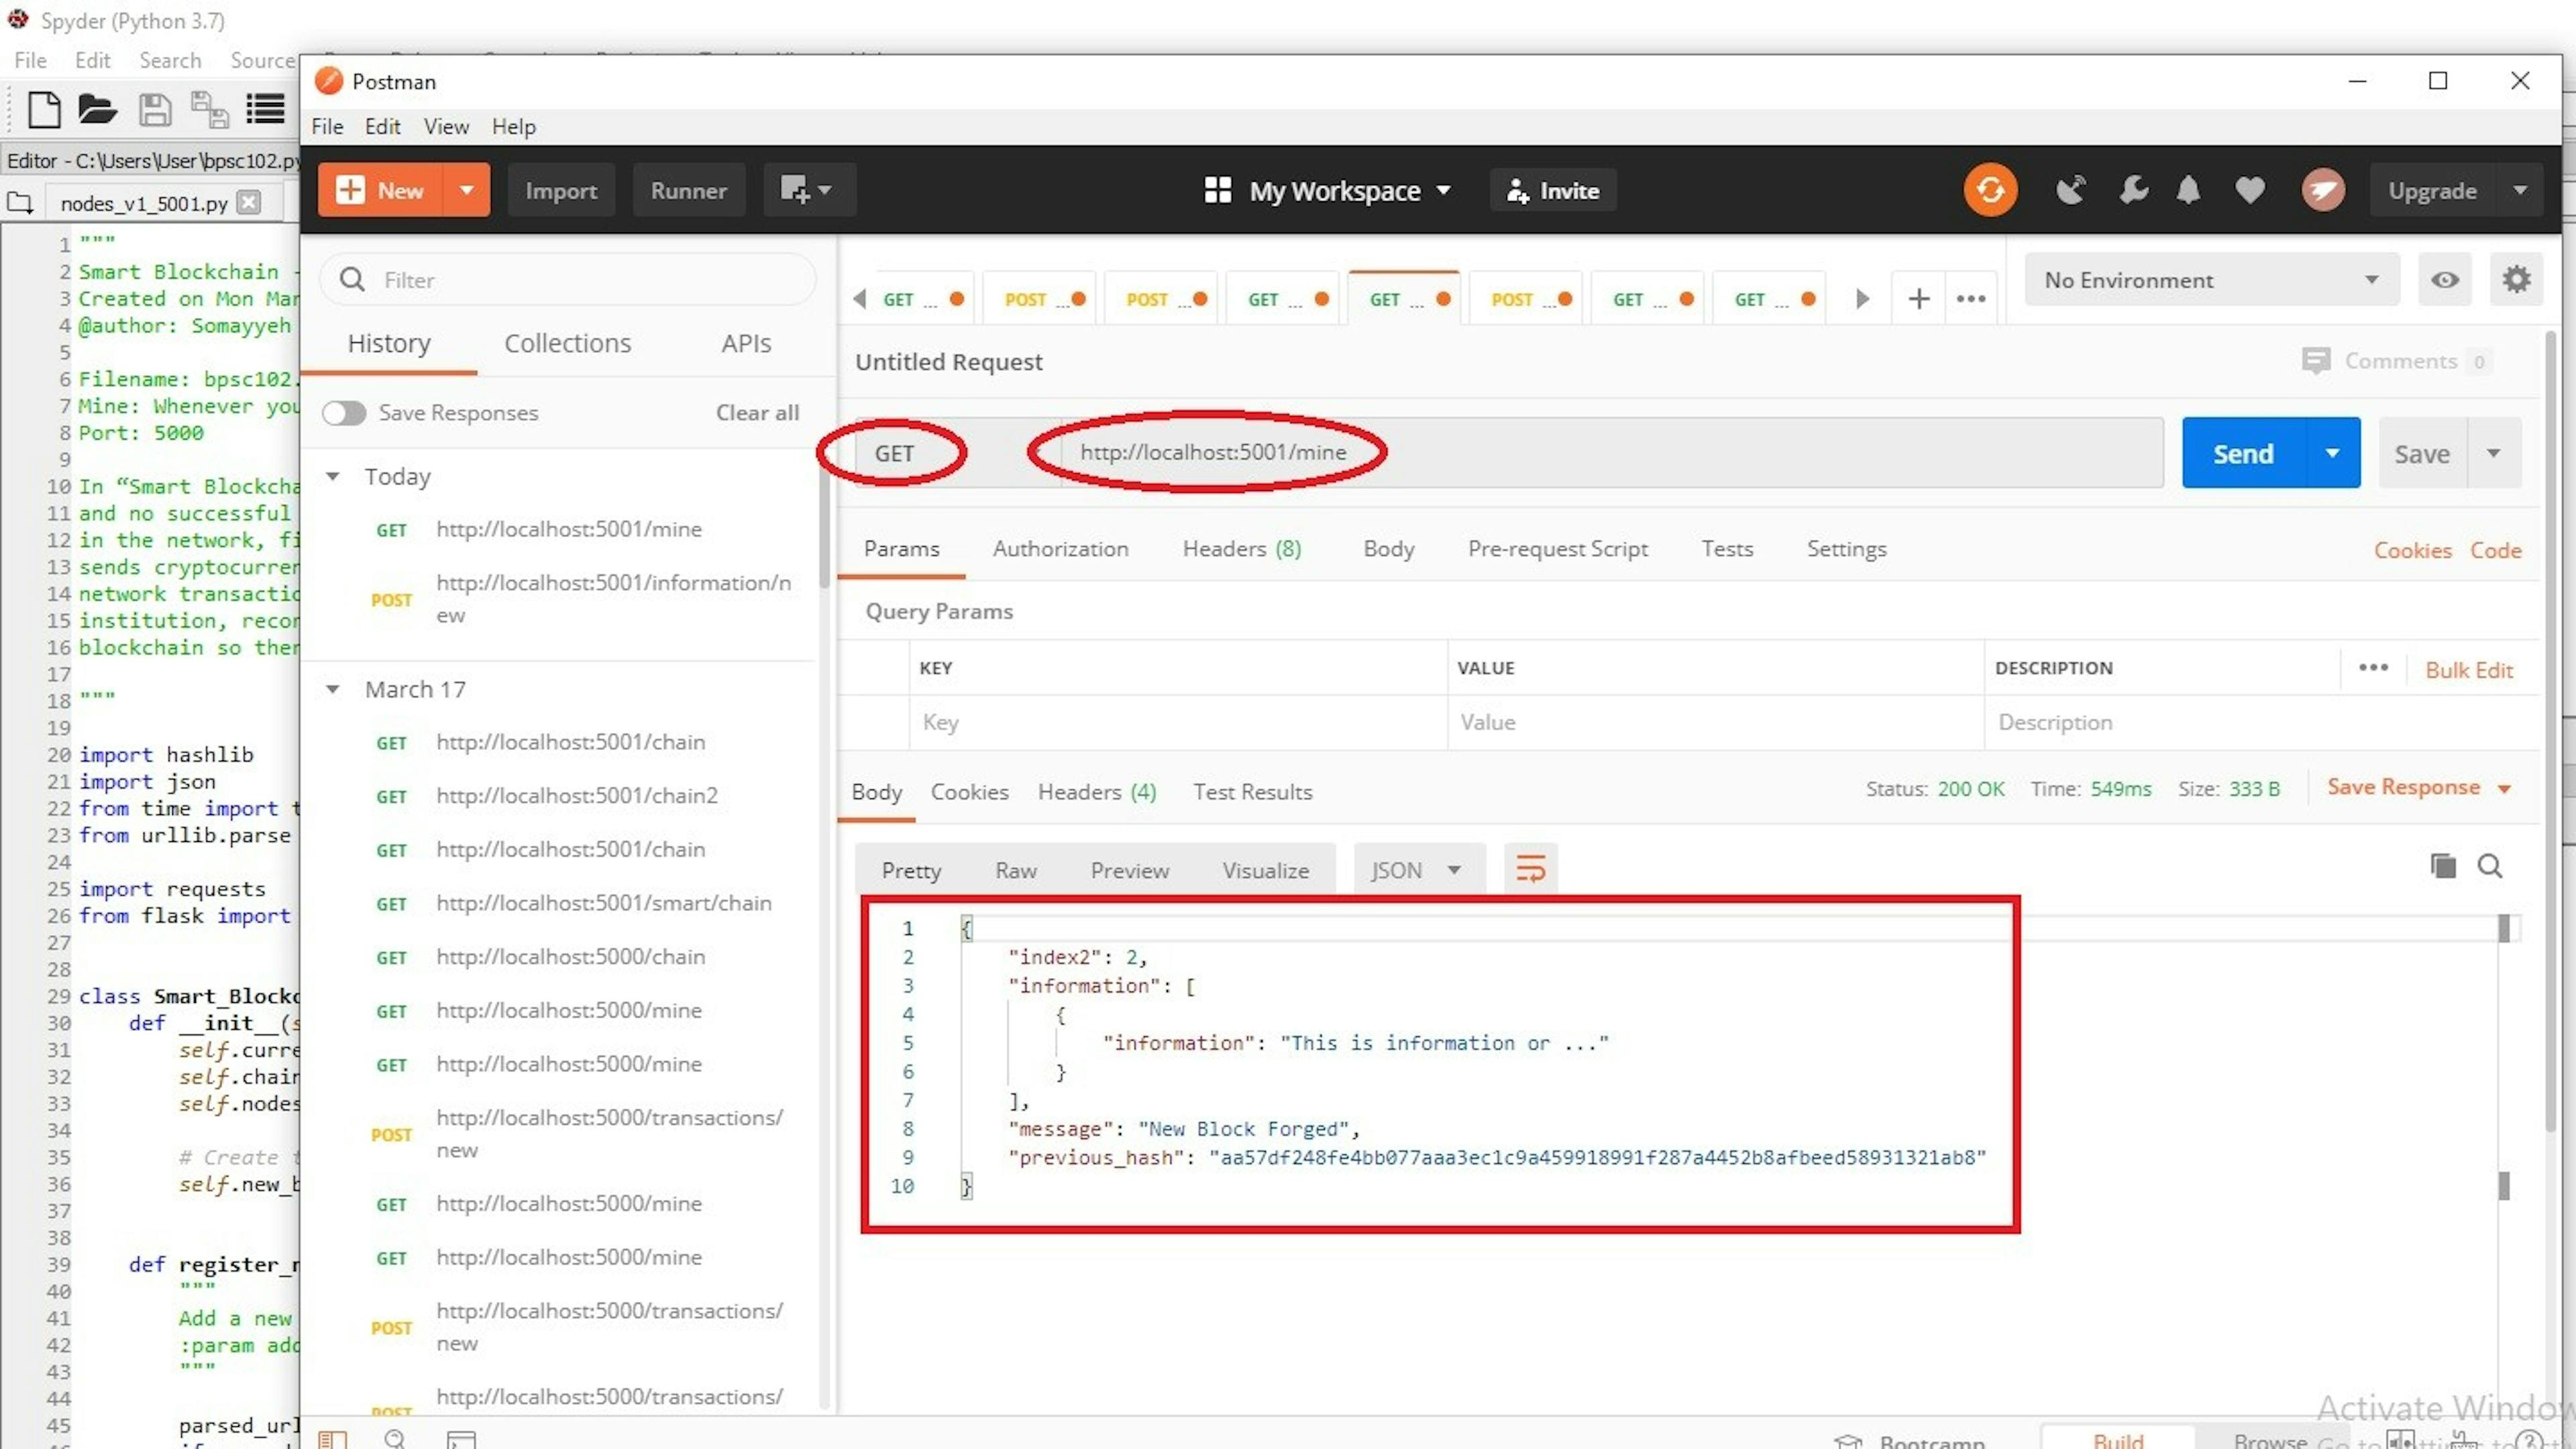Screen dimensions: 2576x1449
Task: Click the Spyder Open file icon
Action: click(x=98, y=109)
